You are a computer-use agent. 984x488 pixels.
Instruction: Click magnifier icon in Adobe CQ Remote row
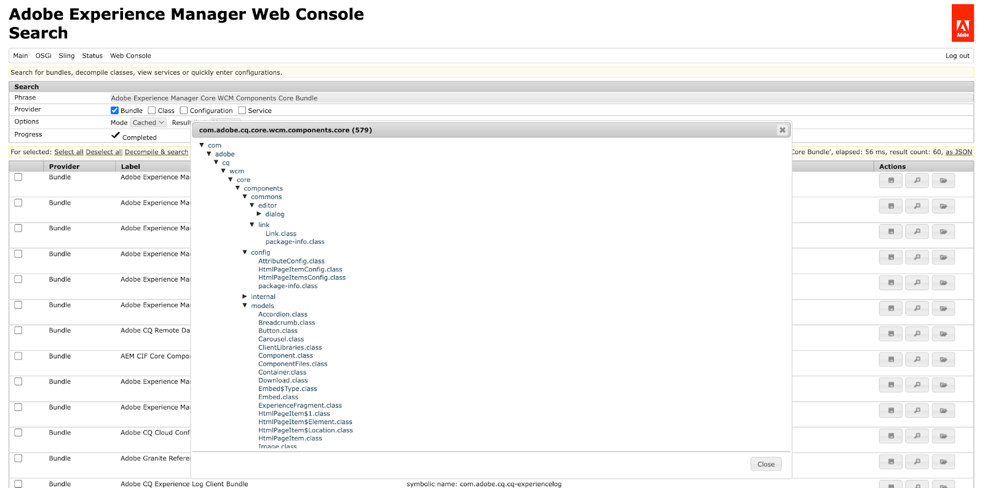click(x=917, y=334)
